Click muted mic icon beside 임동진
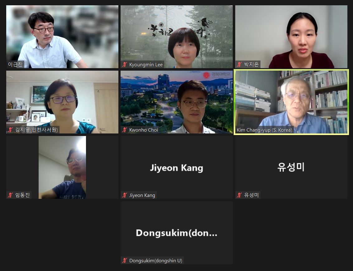The width and height of the screenshot is (353, 271). click(10, 195)
